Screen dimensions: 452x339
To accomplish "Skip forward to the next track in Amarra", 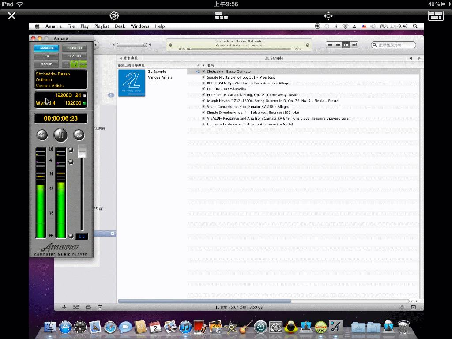I will pos(79,135).
